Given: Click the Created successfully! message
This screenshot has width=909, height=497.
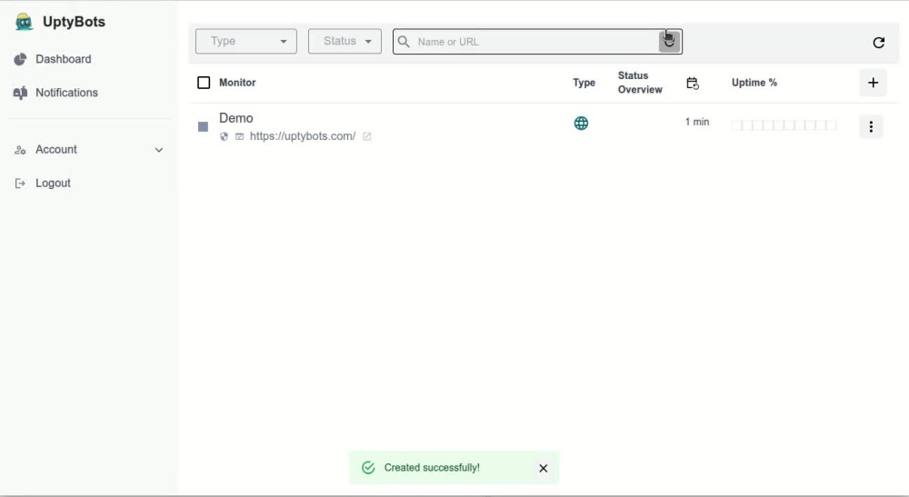Looking at the screenshot, I should click(432, 467).
